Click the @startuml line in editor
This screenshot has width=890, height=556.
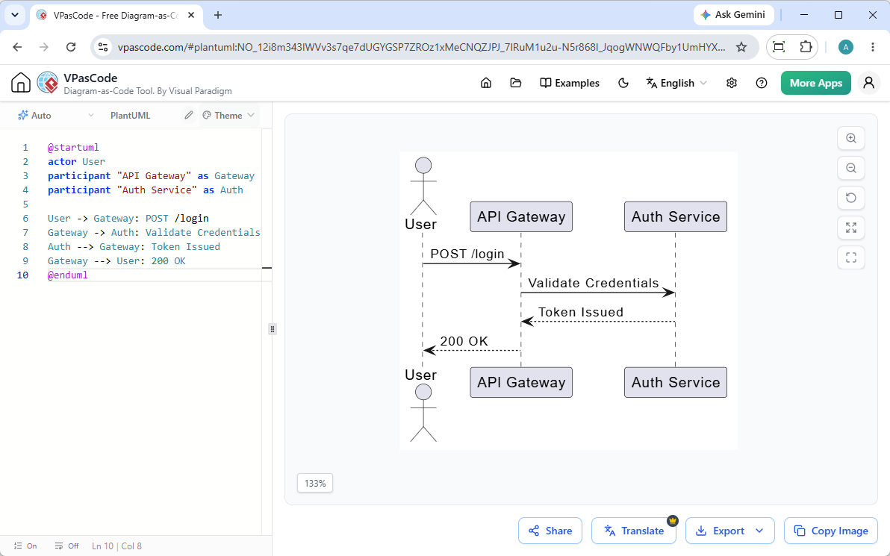tap(73, 148)
